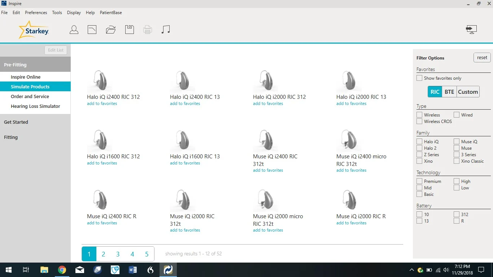Check the 312 battery filter
The height and width of the screenshot is (277, 493).
(457, 214)
